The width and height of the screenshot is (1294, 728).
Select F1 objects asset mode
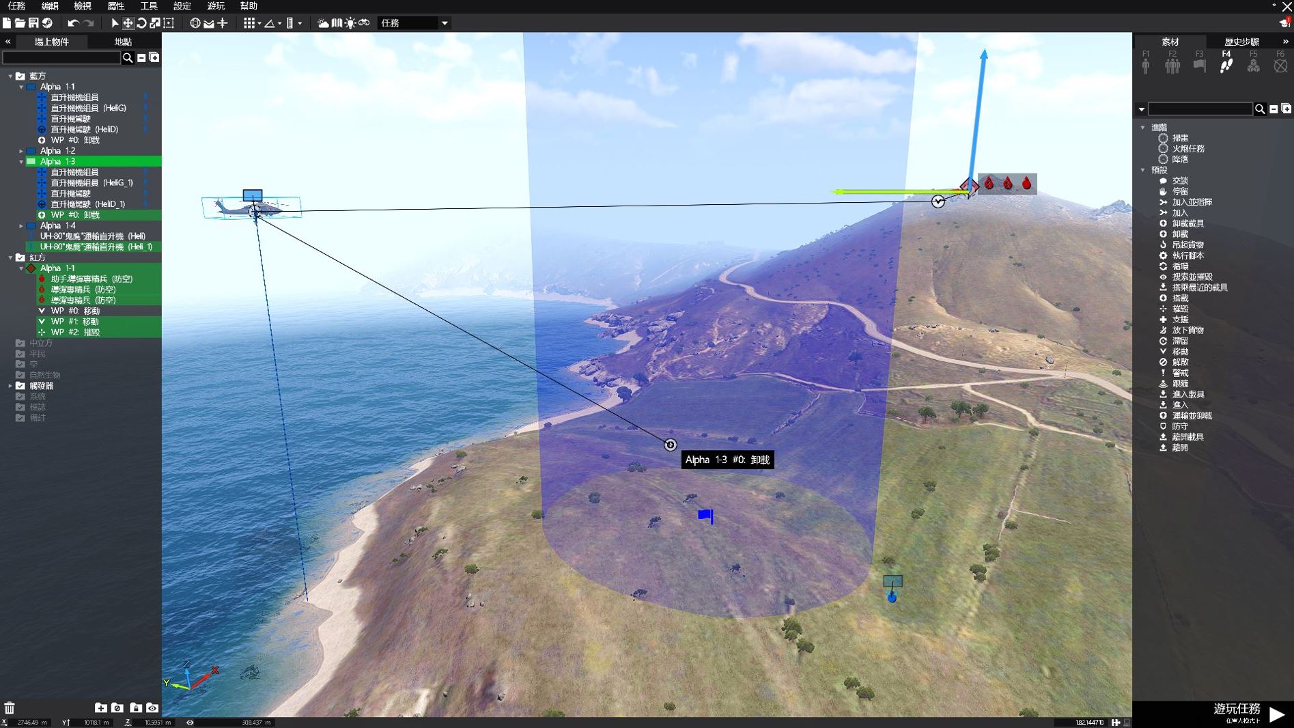click(x=1146, y=62)
